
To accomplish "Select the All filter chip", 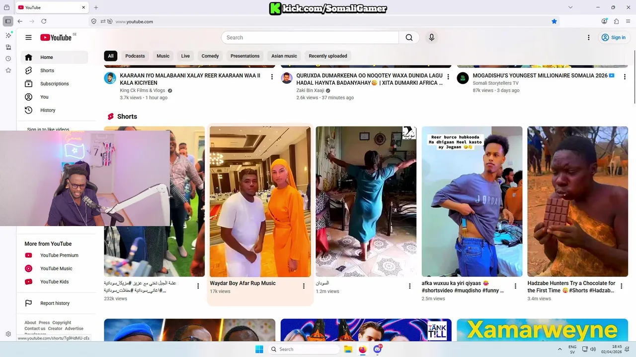I will click(x=111, y=56).
